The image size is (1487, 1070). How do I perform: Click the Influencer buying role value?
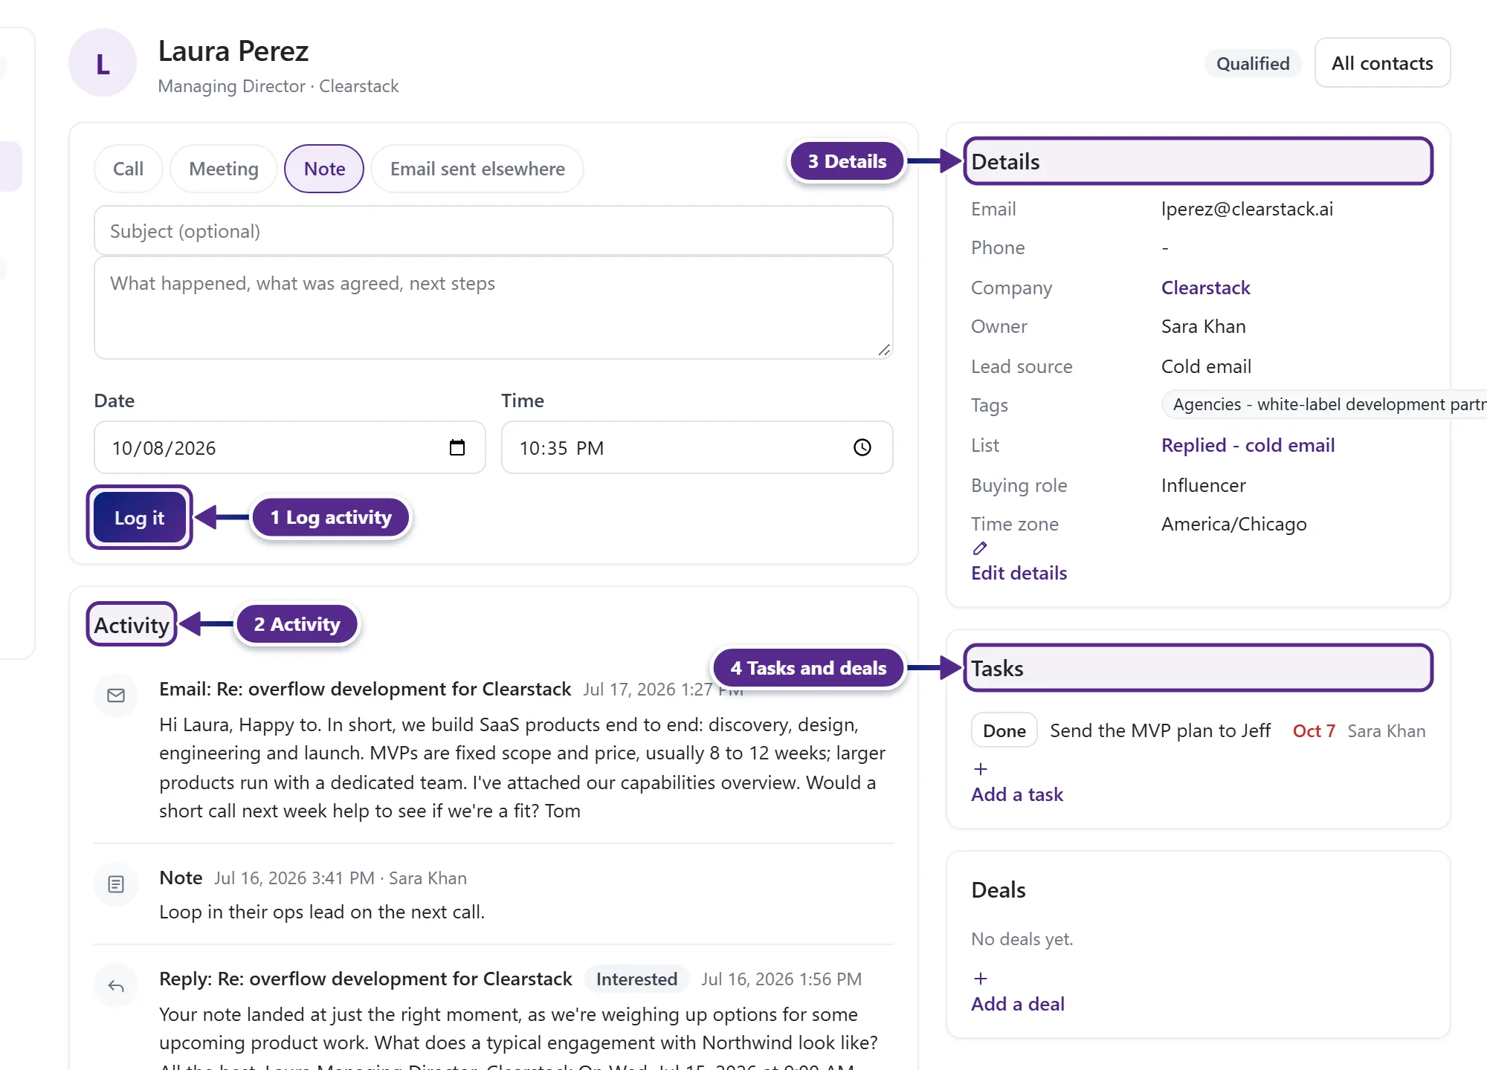click(1203, 485)
